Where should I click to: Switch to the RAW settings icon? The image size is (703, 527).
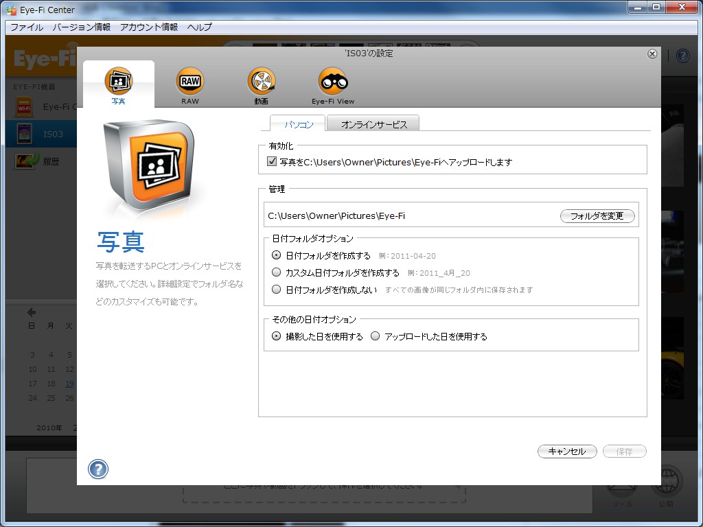[190, 81]
